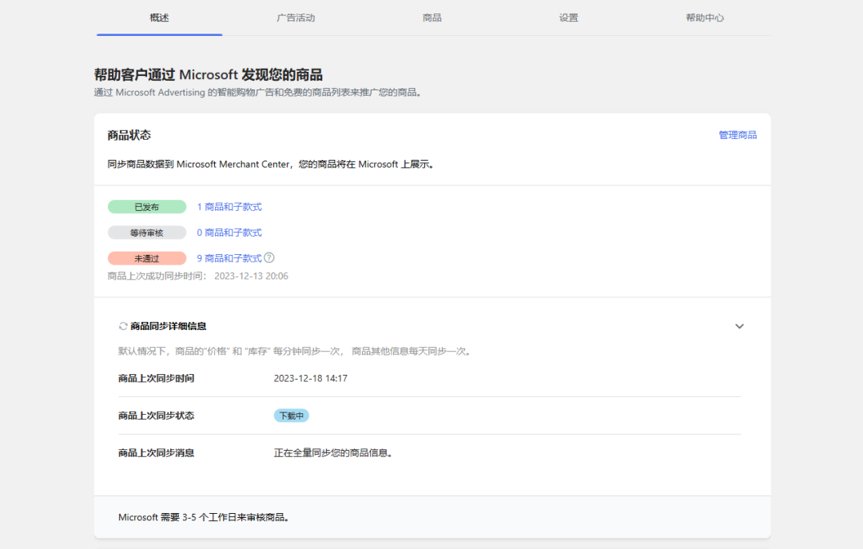Click the heading 帮助客户通过 Microsoft 发现您的商品

point(209,74)
